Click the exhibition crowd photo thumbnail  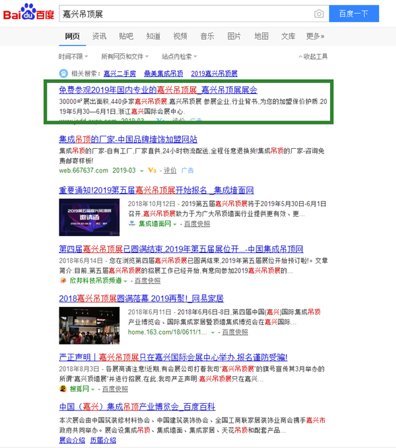pos(89,325)
